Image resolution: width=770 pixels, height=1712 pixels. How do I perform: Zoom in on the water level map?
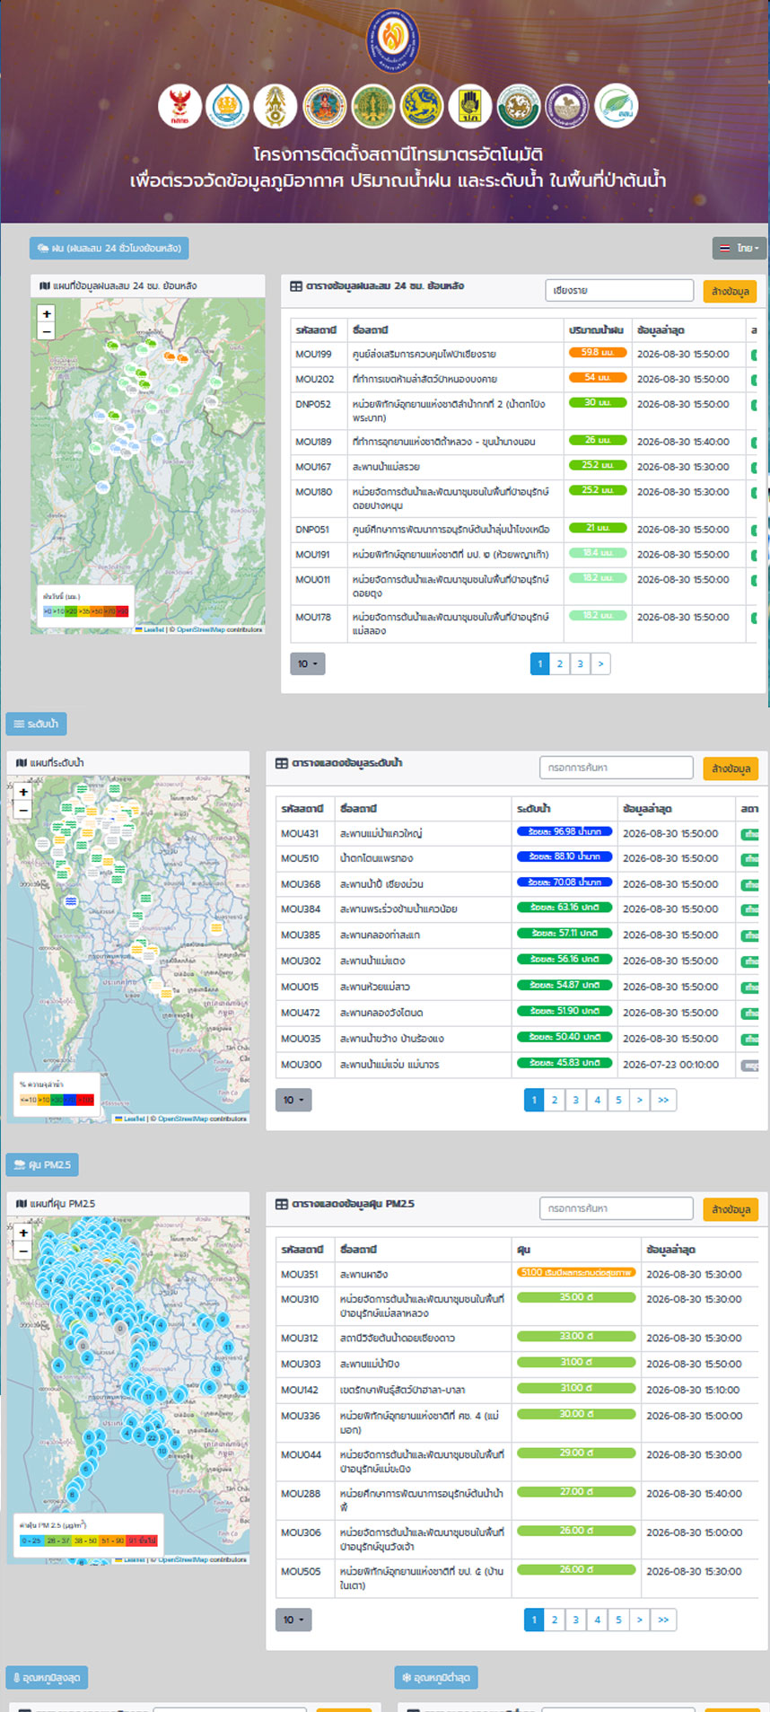[x=23, y=792]
